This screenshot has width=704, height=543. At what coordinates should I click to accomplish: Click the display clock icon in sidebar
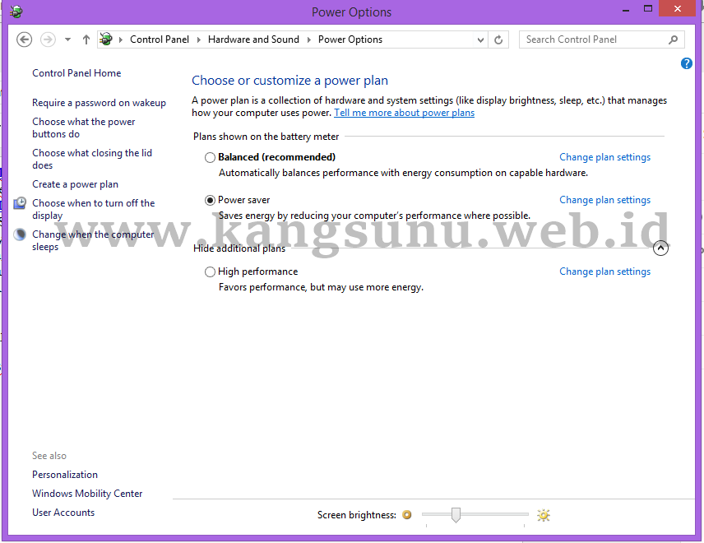(x=20, y=203)
